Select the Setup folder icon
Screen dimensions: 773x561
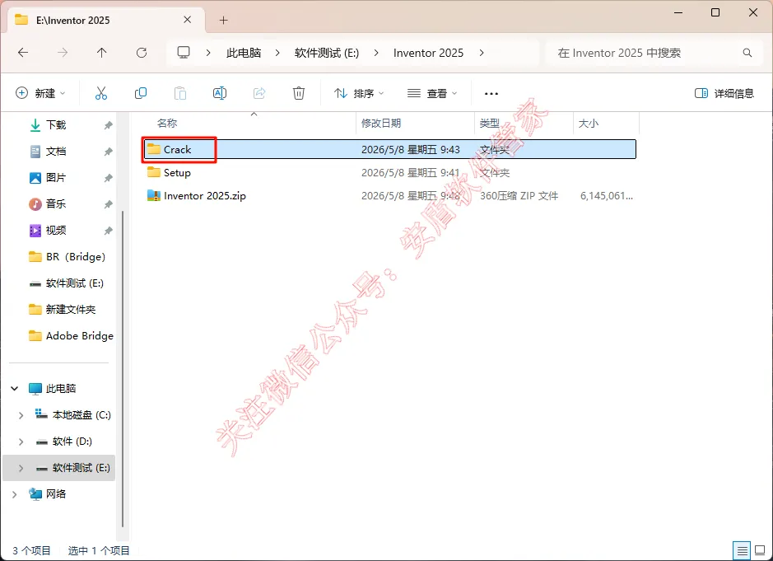[x=154, y=172]
